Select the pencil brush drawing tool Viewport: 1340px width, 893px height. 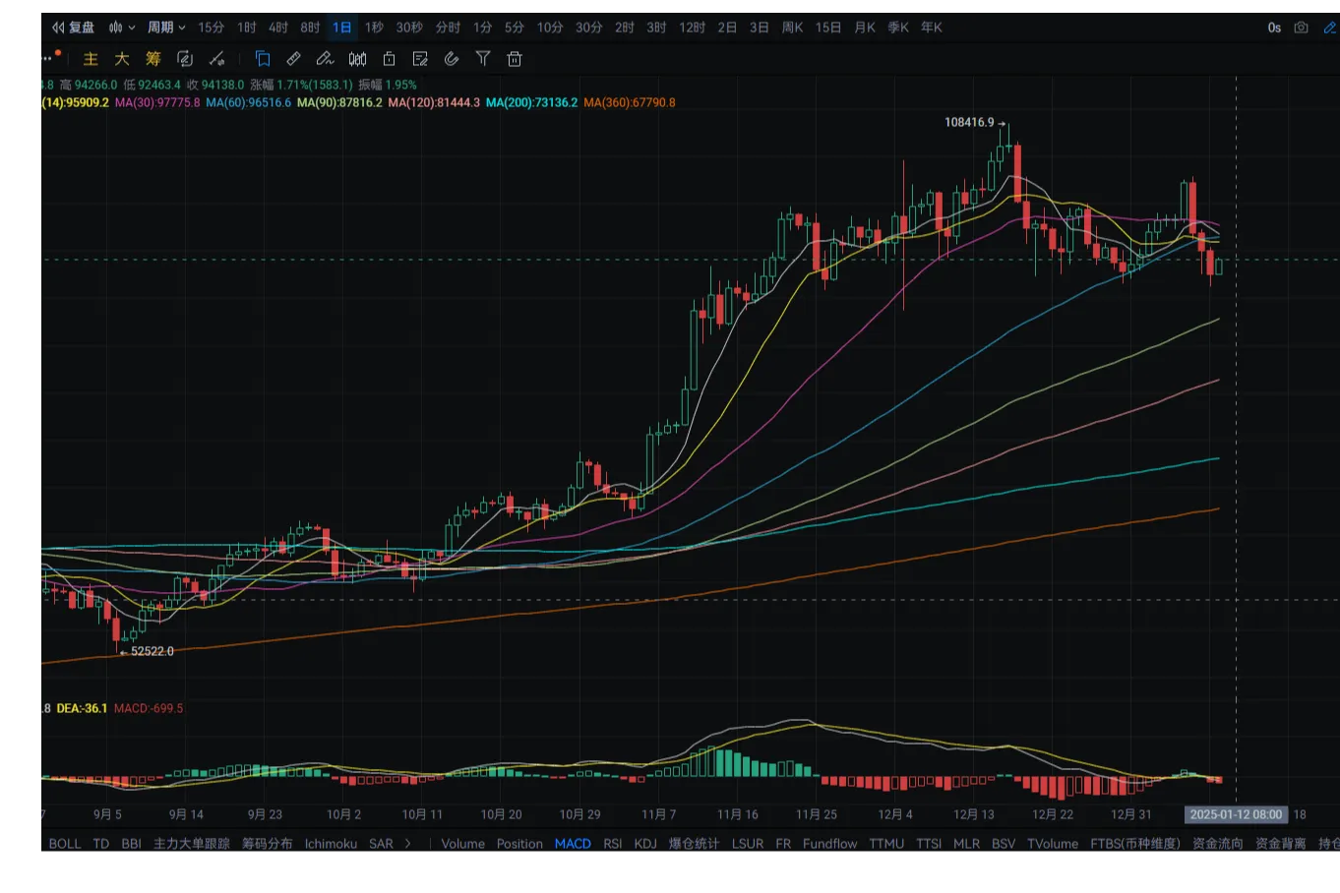(326, 59)
